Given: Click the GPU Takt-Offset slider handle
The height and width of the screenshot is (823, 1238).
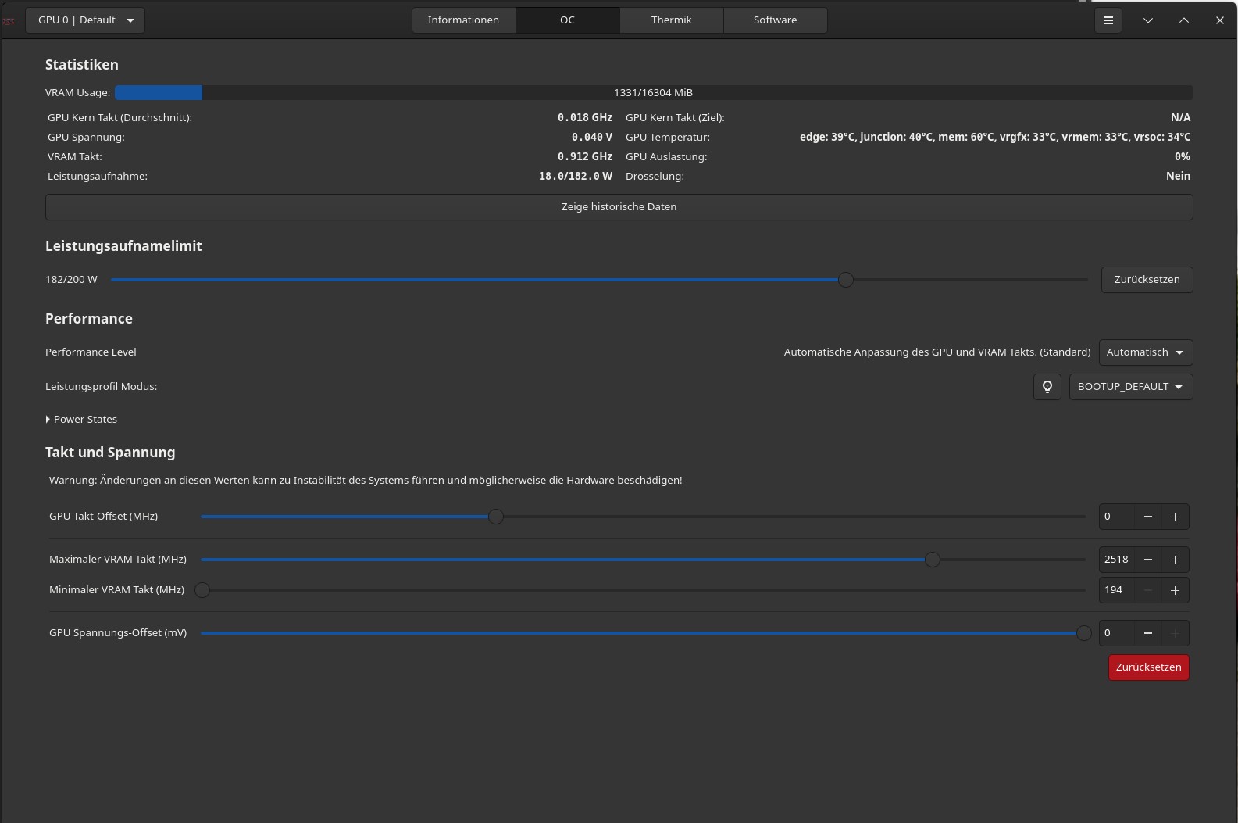Looking at the screenshot, I should tap(496, 517).
